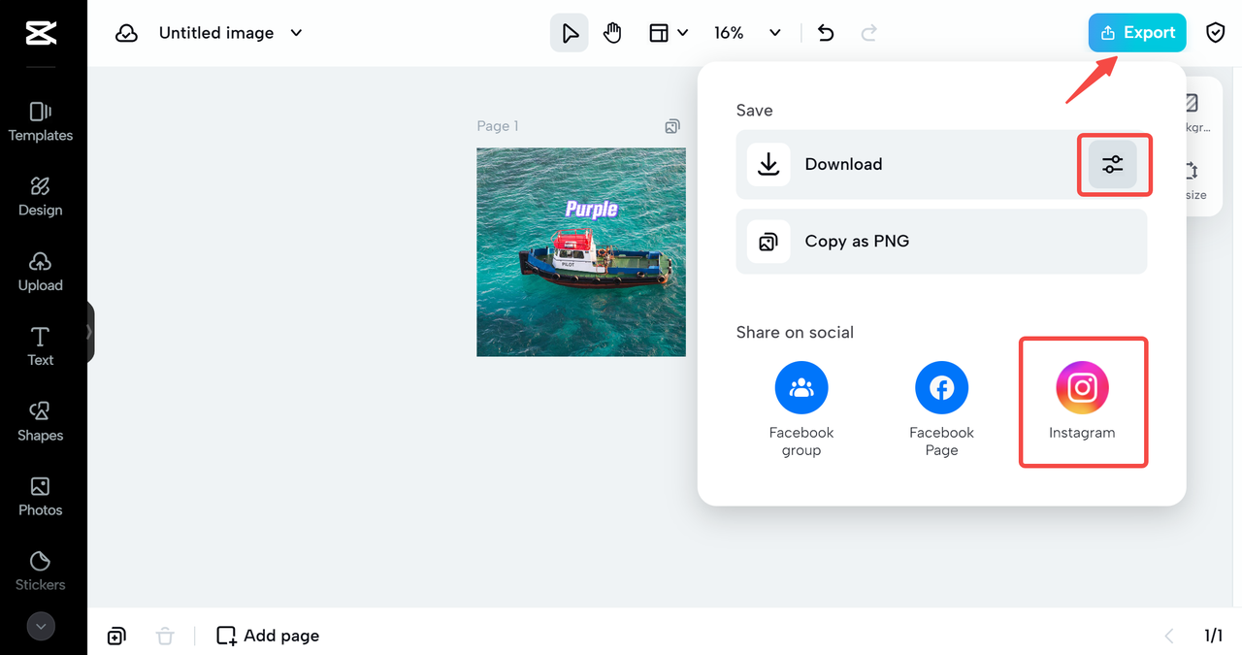Share to Facebook Page
The image size is (1242, 655).
pyautogui.click(x=941, y=409)
